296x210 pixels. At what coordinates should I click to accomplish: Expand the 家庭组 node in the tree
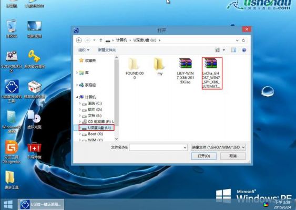(x=77, y=85)
